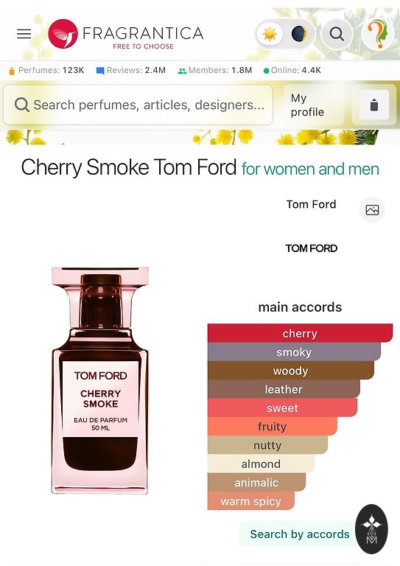Switch to light mode sun toggle
The height and width of the screenshot is (566, 400).
point(270,34)
